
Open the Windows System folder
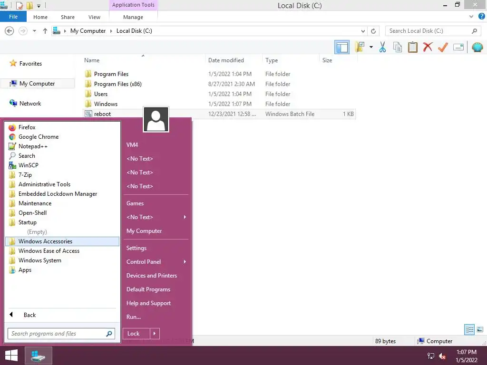click(x=62, y=260)
